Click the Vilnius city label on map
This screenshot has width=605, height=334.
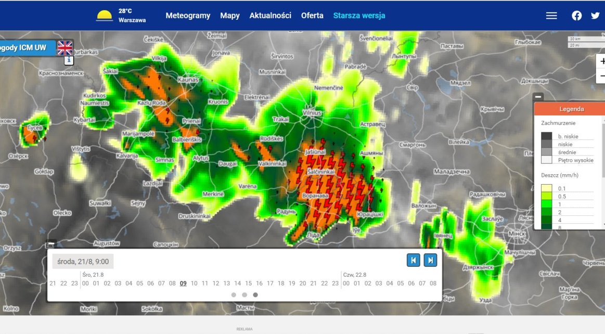(312, 113)
